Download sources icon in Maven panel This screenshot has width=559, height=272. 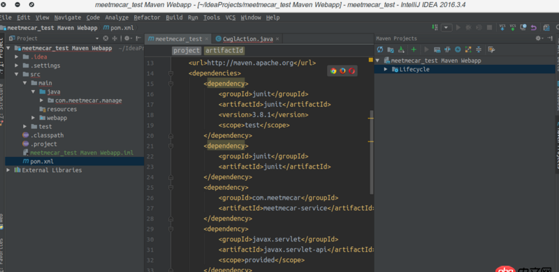point(400,50)
